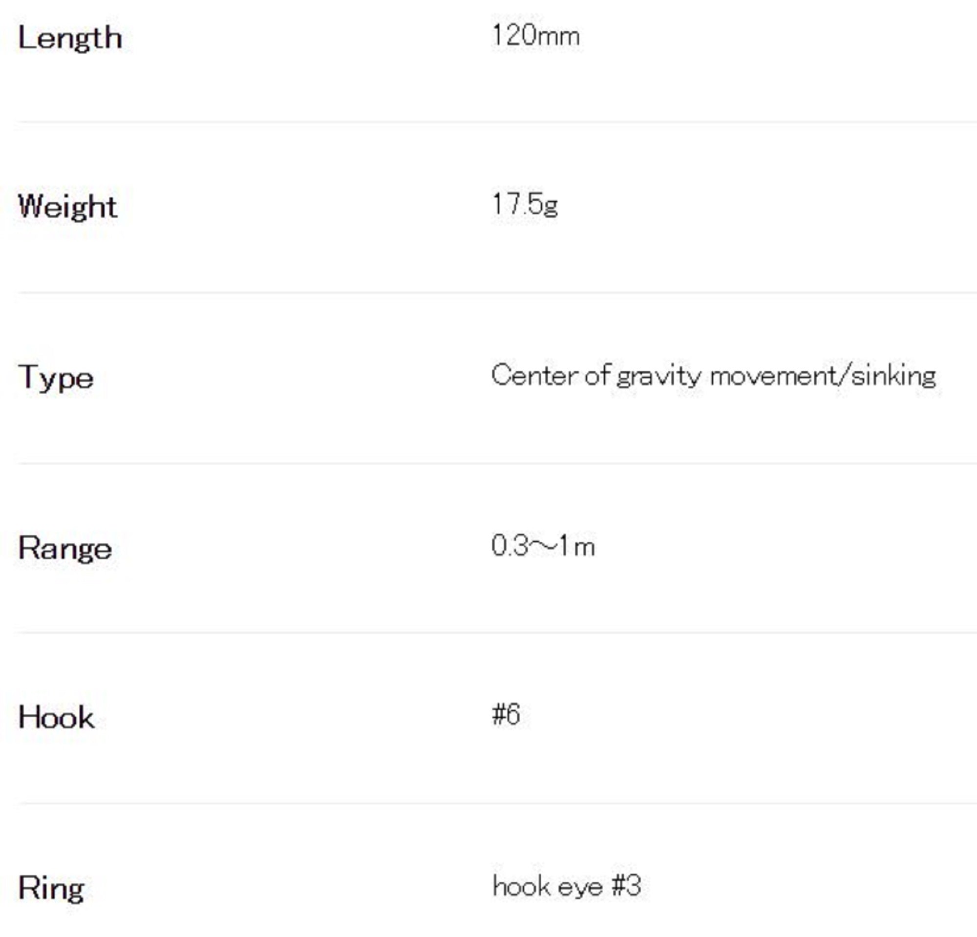Select the #6 hook value
This screenshot has height=937, width=977.
coord(506,714)
